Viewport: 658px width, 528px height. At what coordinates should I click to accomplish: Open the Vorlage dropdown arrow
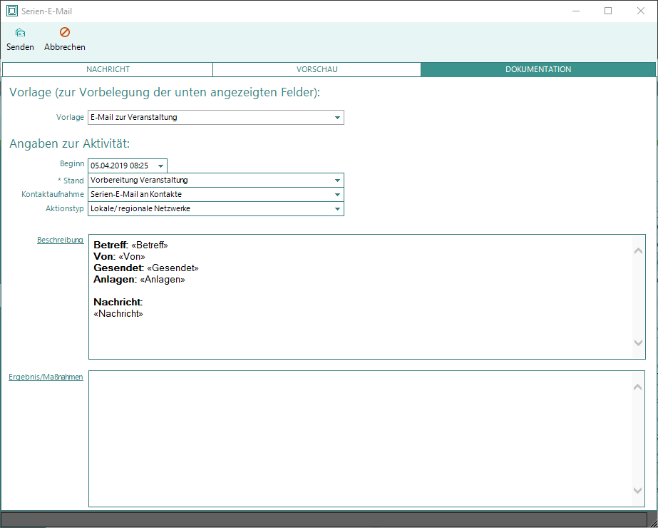click(337, 118)
